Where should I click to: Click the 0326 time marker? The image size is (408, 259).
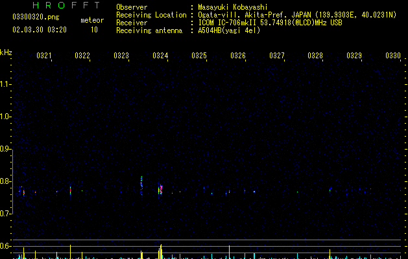pos(238,56)
